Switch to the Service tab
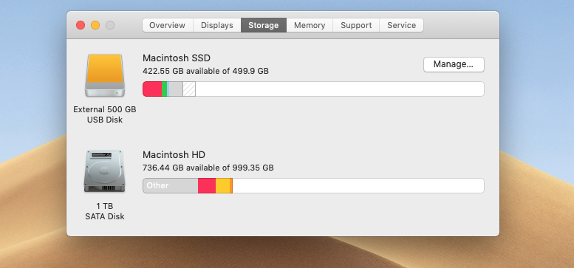Viewport: 574px width, 268px height. 402,25
